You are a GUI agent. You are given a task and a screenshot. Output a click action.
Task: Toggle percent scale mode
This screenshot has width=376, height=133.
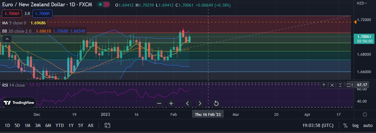(x=345, y=125)
